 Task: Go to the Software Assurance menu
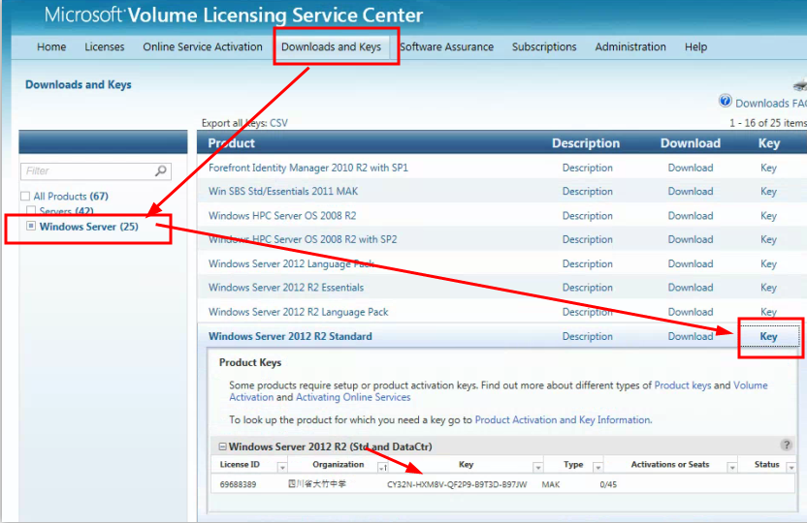[x=446, y=46]
